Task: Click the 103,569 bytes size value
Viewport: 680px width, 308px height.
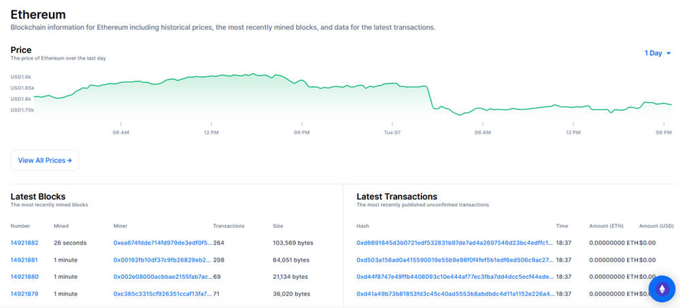Action: (292, 243)
